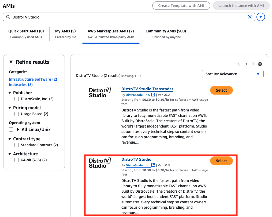Check the DistroScale, Inc. publisher checkbox

pos(16,99)
